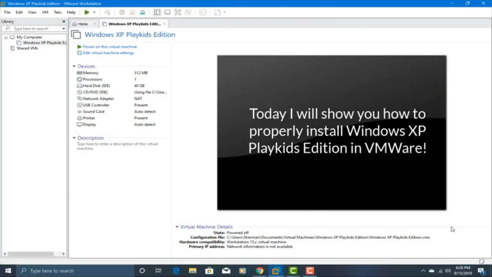Open Chrome from the taskbar
This screenshot has height=277, width=492.
pyautogui.click(x=260, y=271)
